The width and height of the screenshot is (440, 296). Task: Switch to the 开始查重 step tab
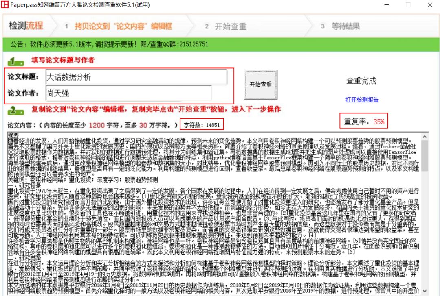click(226, 26)
